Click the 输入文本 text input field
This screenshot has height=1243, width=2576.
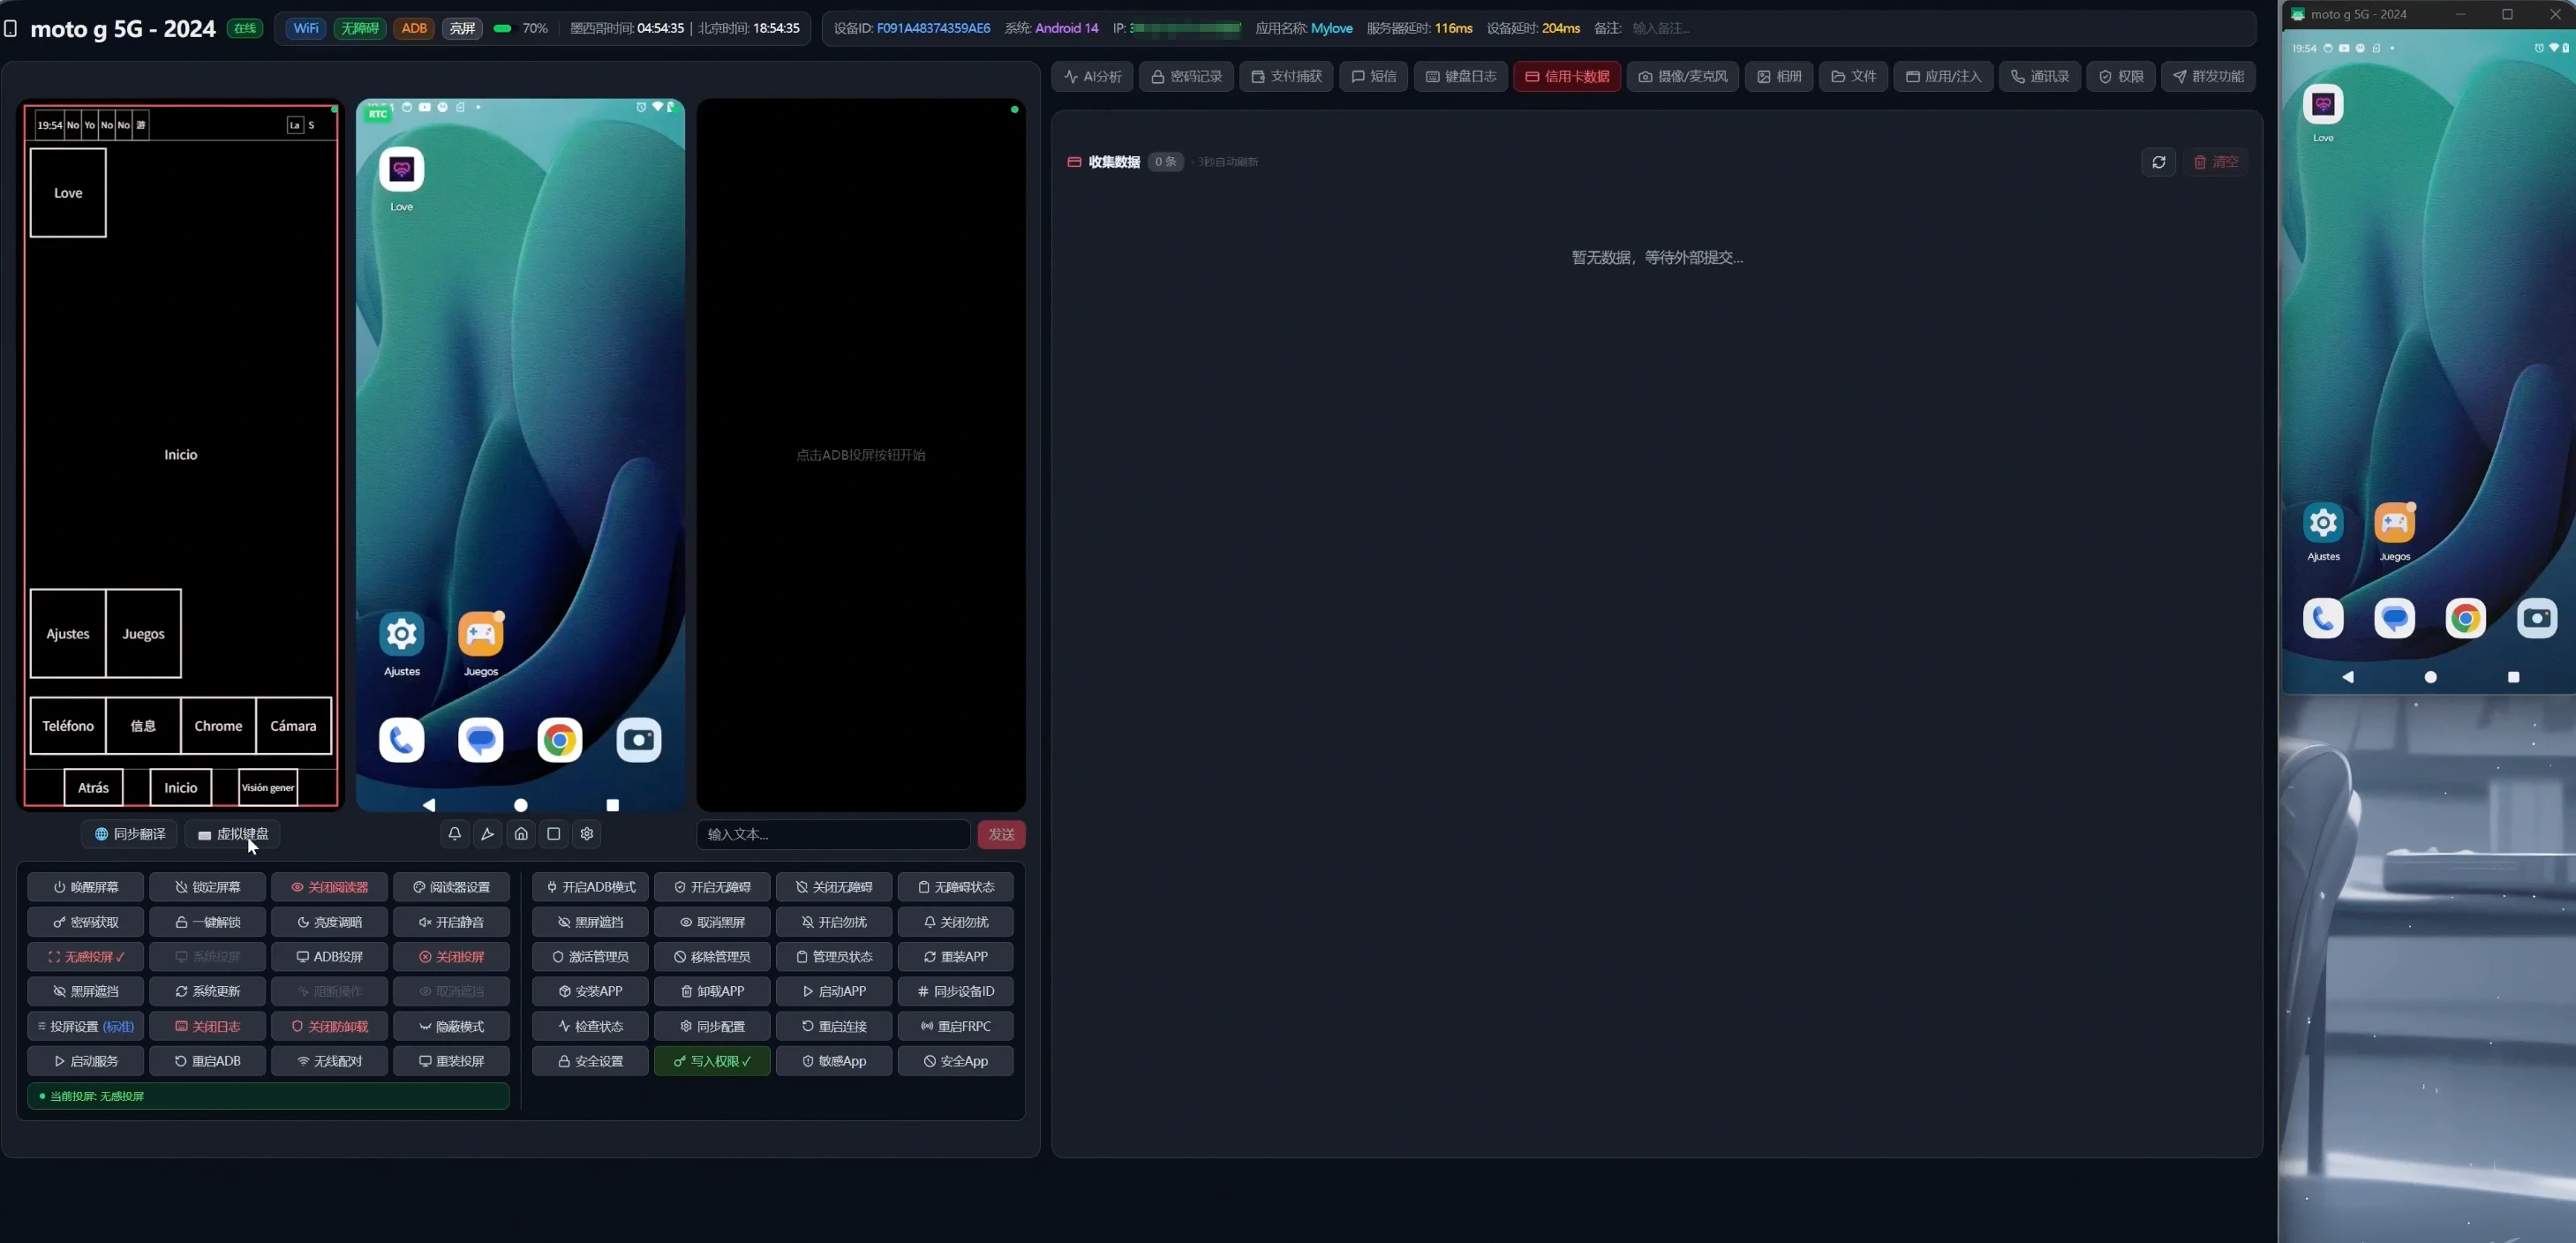tap(833, 834)
